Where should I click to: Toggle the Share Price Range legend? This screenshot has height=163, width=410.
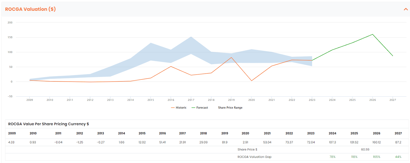click(230, 108)
